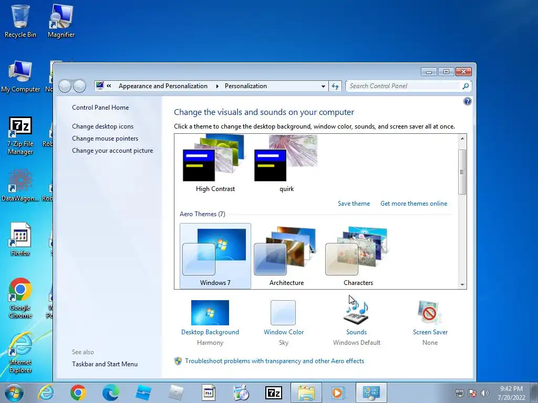Open Microsoft Edge from the taskbar
The height and width of the screenshot is (403, 538).
click(x=110, y=393)
